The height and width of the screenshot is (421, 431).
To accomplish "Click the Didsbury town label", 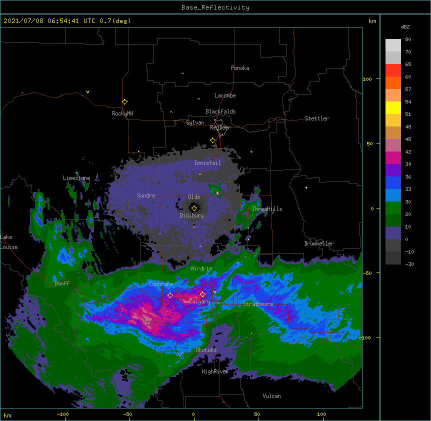I will click(192, 215).
